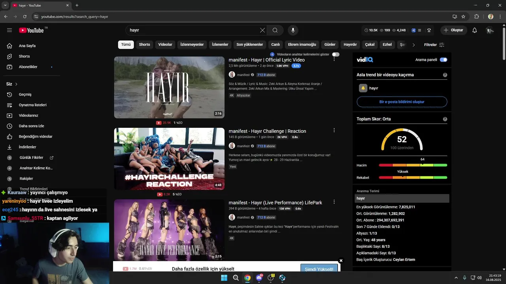Bookmark the page with the star icon
The image size is (506, 284).
[463, 17]
